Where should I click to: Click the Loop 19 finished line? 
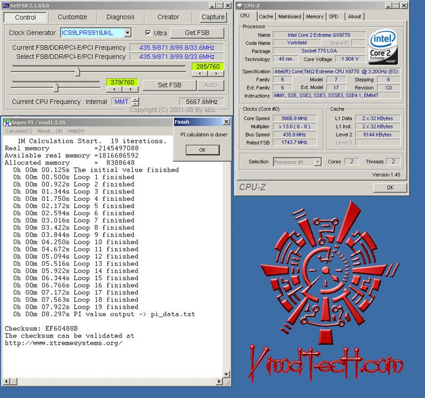click(76, 307)
